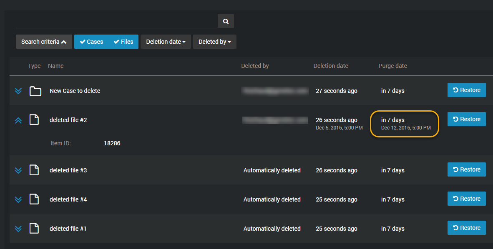This screenshot has width=493, height=249.
Task: Click 'Automatically deleted' for deleted file #3
Action: point(272,170)
